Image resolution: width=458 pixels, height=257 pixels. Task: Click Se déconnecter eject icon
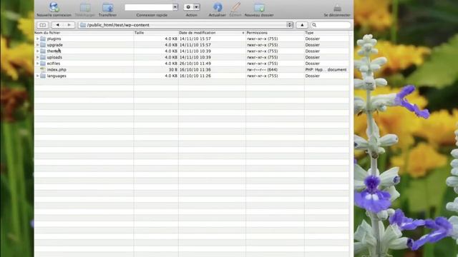pos(337,8)
